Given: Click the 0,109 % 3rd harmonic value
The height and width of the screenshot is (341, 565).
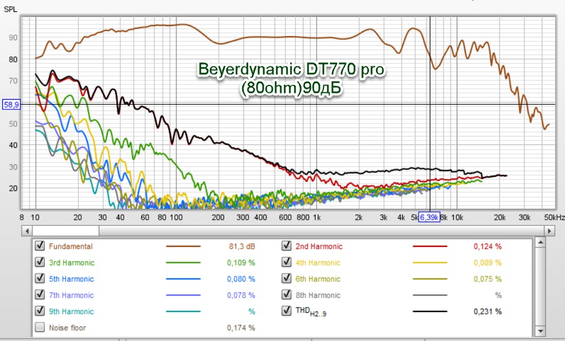Looking at the screenshot, I should (241, 263).
